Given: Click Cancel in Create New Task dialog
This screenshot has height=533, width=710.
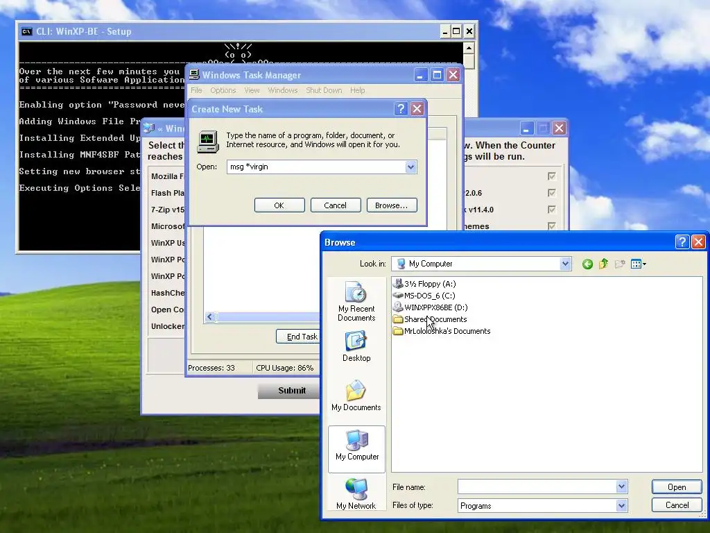Looking at the screenshot, I should (x=336, y=205).
